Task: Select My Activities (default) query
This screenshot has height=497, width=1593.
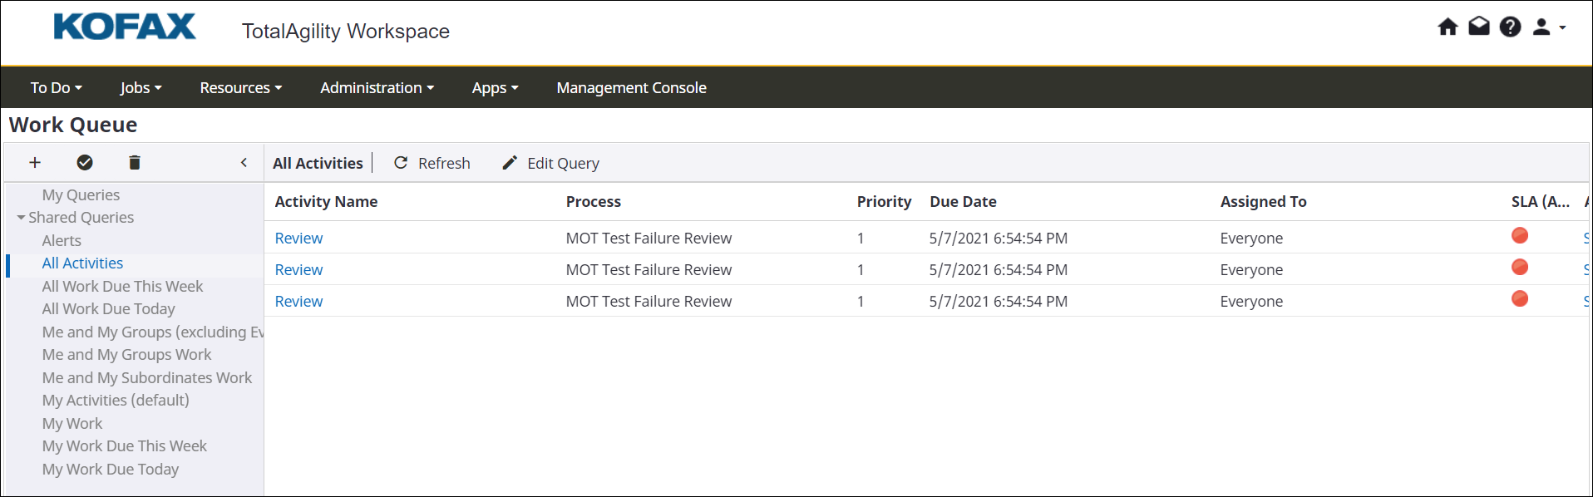Action: [116, 400]
